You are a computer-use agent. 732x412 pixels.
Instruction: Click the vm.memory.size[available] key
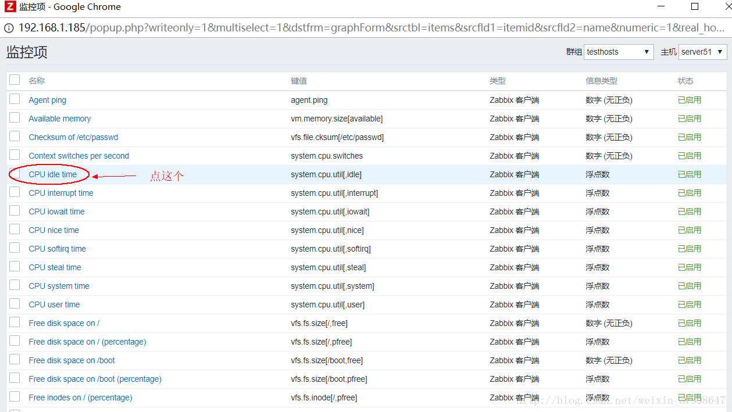[337, 119]
